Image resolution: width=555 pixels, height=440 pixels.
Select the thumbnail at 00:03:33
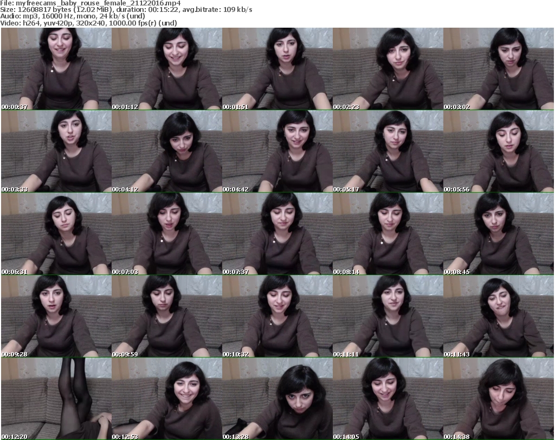56,151
